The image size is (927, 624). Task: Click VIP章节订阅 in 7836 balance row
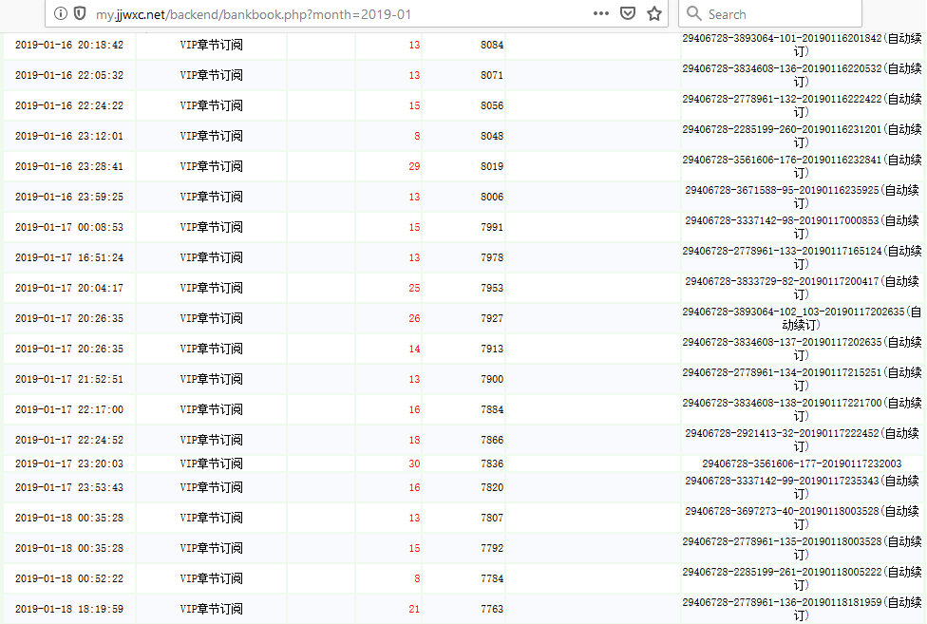pyautogui.click(x=211, y=463)
